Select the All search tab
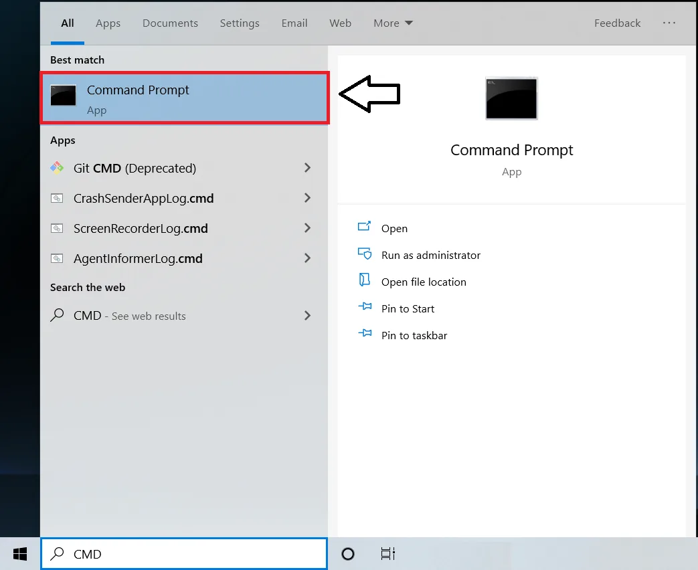Viewport: 698px width, 570px height. click(x=68, y=23)
